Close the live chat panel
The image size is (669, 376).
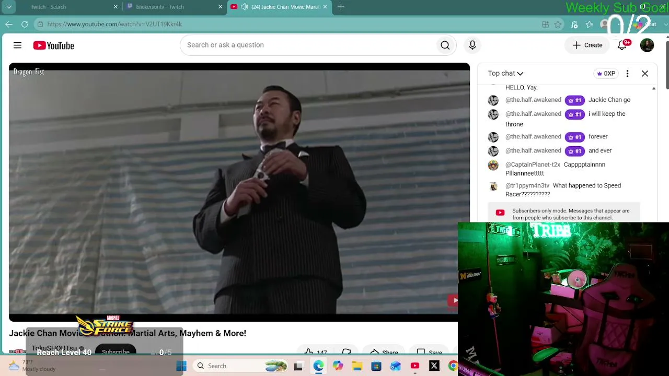[x=645, y=74]
